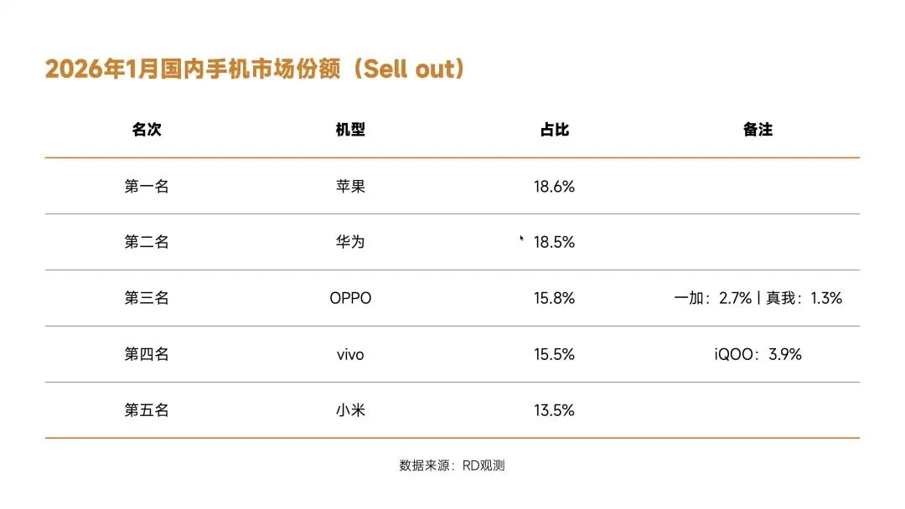Click the 第五名 rank cell
The width and height of the screenshot is (905, 509).
(x=147, y=410)
